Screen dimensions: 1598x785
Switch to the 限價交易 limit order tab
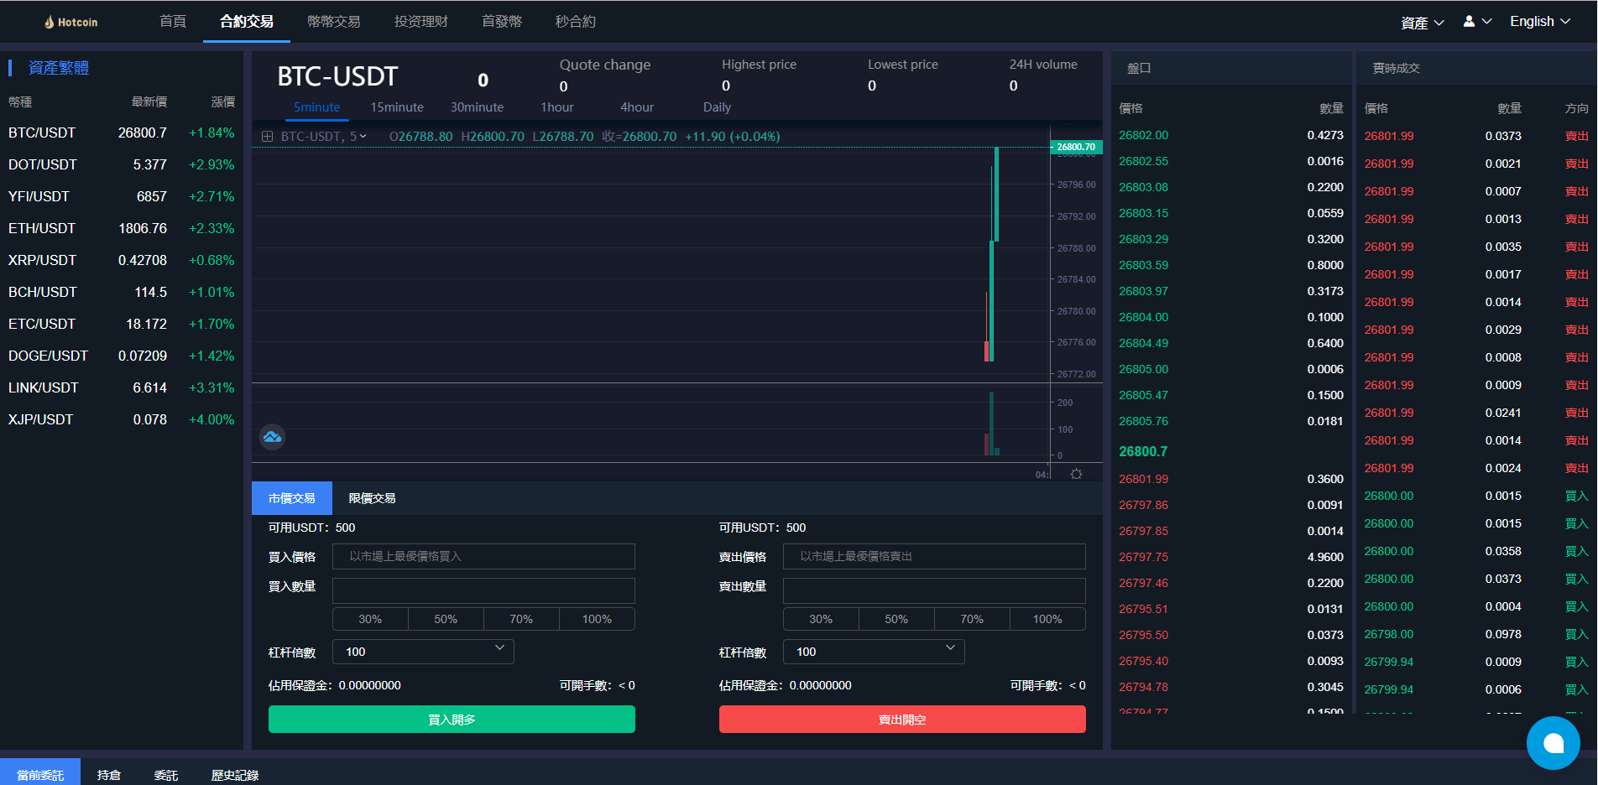(372, 498)
